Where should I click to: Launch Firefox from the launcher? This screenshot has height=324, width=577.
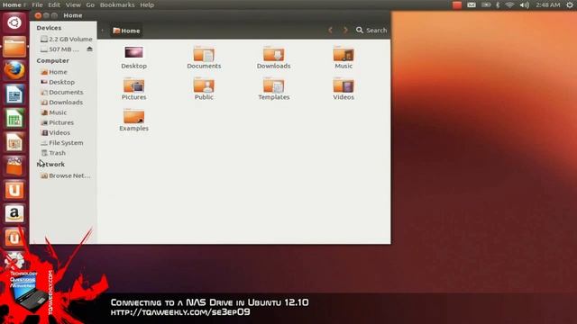(14, 70)
